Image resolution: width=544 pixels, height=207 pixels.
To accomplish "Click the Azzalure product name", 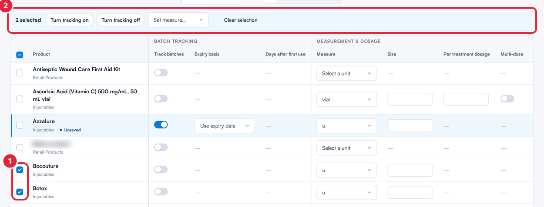I will click(44, 122).
